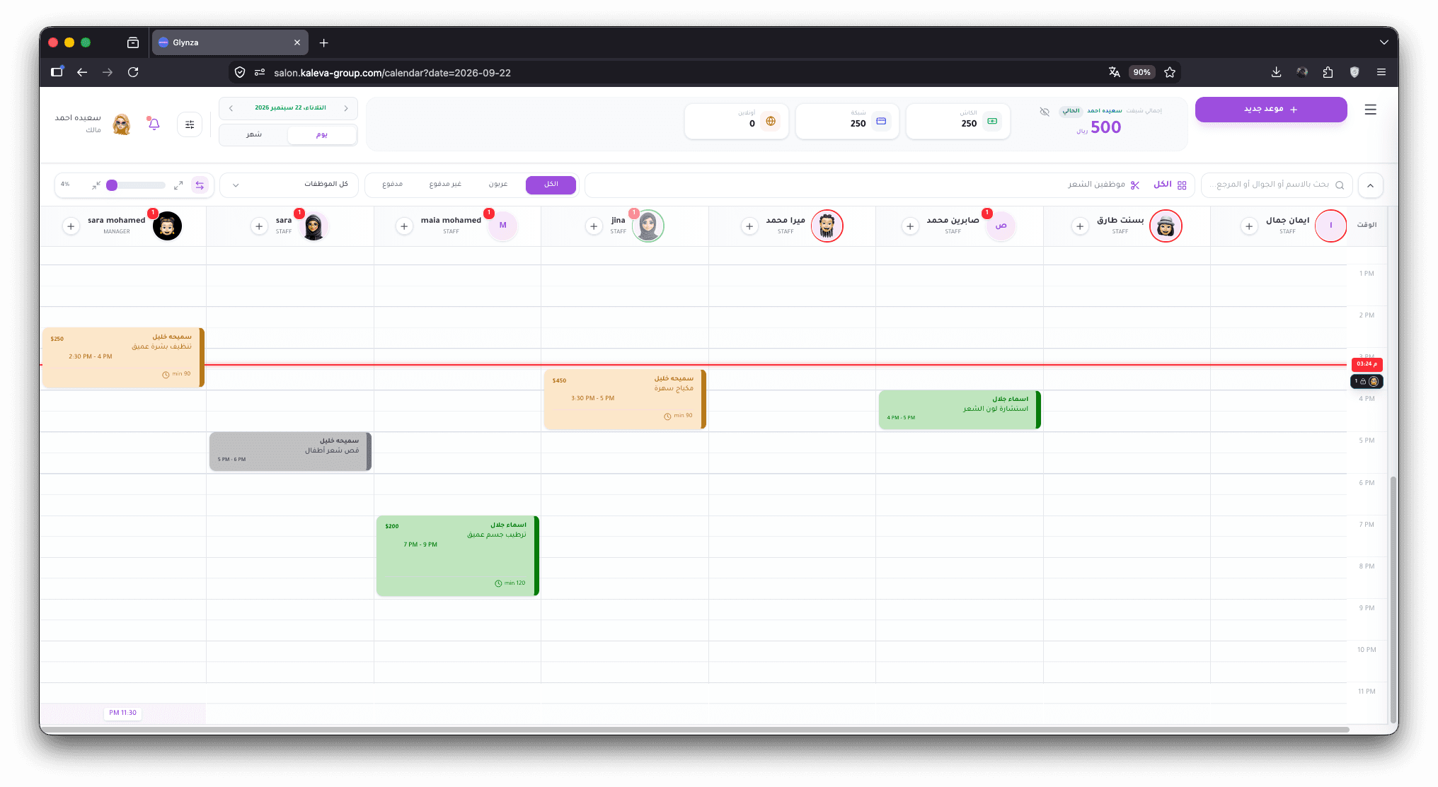
Task: Open the date picker for 22 سبتمبر 2026
Action: coord(290,108)
